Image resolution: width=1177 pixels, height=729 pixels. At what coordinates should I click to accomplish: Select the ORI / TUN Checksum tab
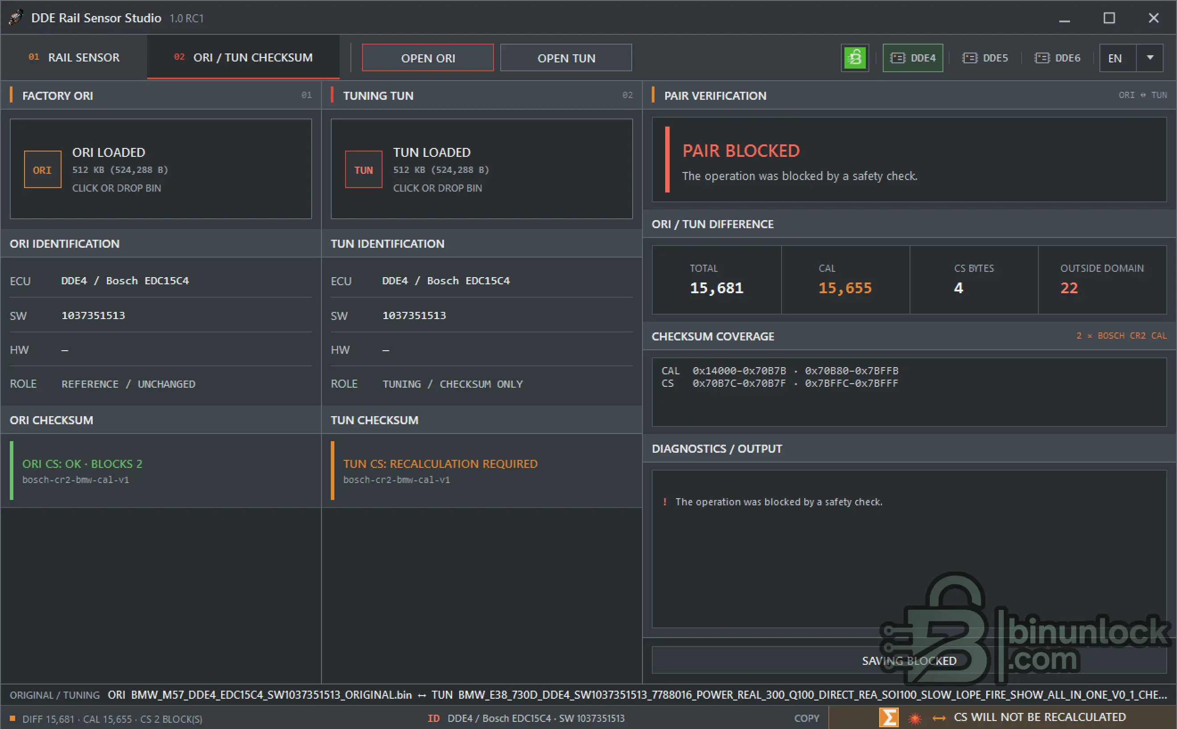(x=243, y=57)
